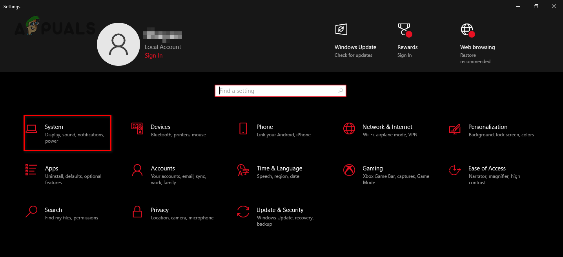Select the Accounts person icon
Image resolution: width=563 pixels, height=257 pixels.
click(x=137, y=170)
